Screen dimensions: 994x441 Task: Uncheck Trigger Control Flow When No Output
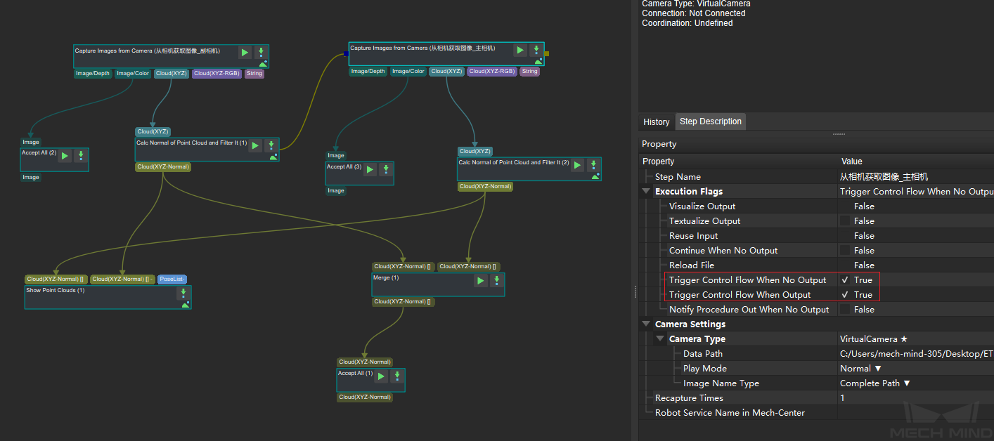tap(845, 280)
